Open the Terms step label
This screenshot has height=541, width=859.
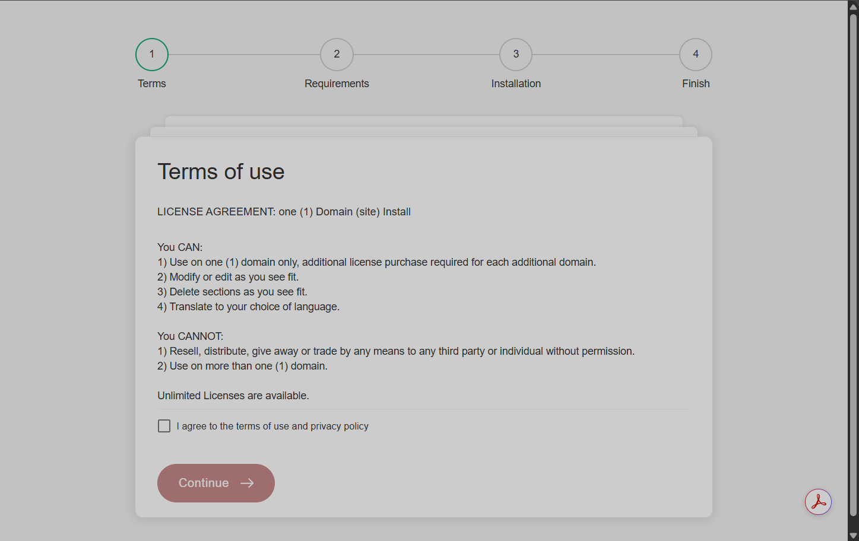(x=152, y=84)
